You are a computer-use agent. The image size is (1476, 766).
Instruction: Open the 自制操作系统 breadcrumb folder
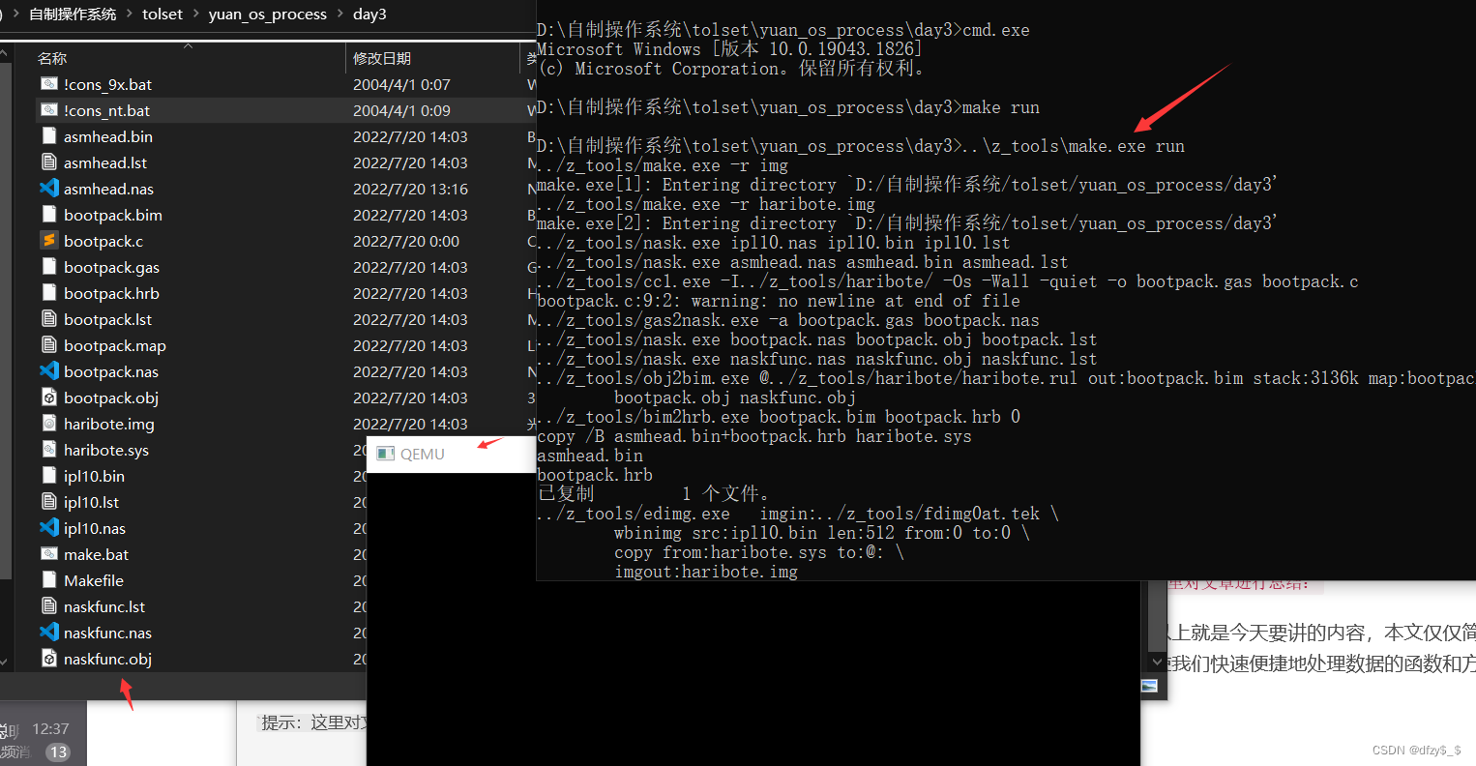click(73, 14)
